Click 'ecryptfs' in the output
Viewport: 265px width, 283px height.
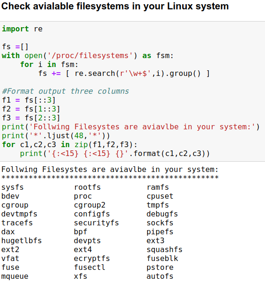[x=92, y=259]
